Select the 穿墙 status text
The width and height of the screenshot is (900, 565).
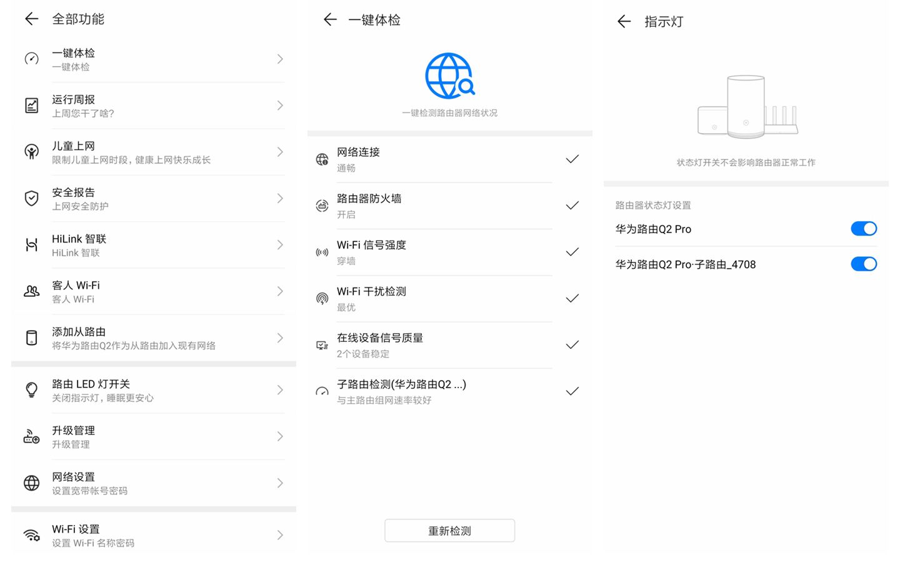pos(346,261)
